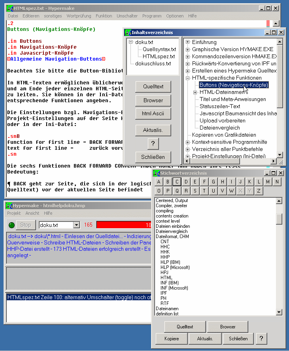
Task: Select Upload vorbereiten entry
Action: [223, 121]
